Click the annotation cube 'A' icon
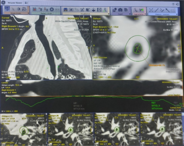184x146 pixels. [x=88, y=10]
